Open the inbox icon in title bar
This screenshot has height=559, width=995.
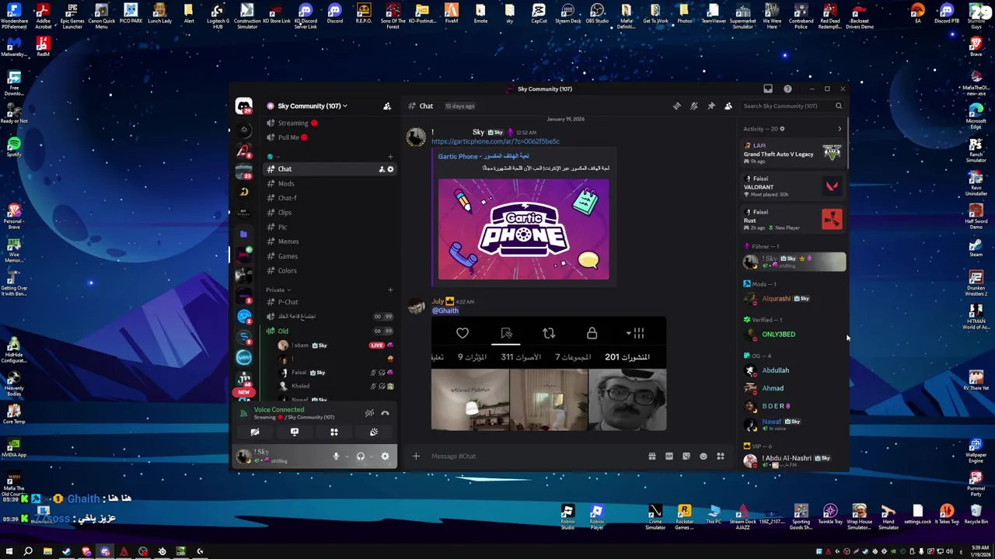click(x=768, y=89)
